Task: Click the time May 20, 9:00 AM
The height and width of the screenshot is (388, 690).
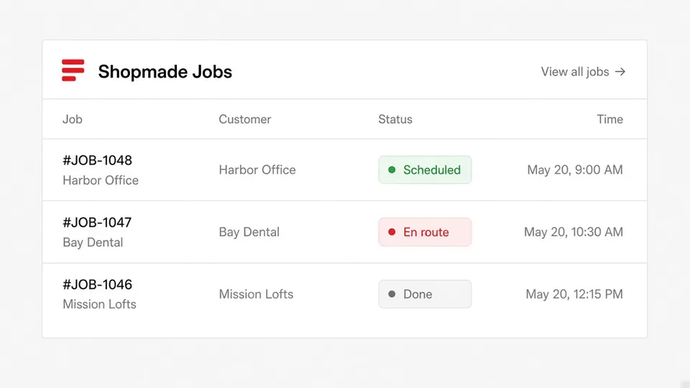Action: (x=575, y=170)
